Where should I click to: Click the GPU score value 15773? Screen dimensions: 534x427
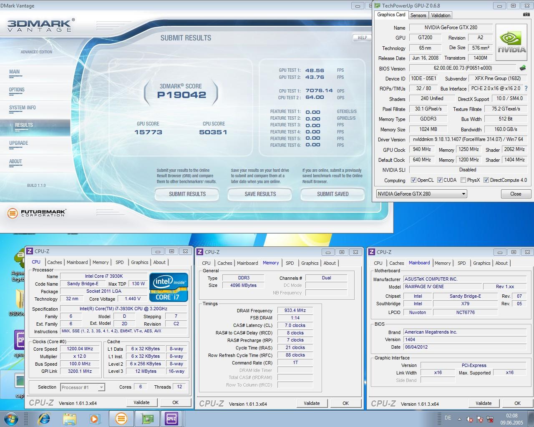point(148,132)
